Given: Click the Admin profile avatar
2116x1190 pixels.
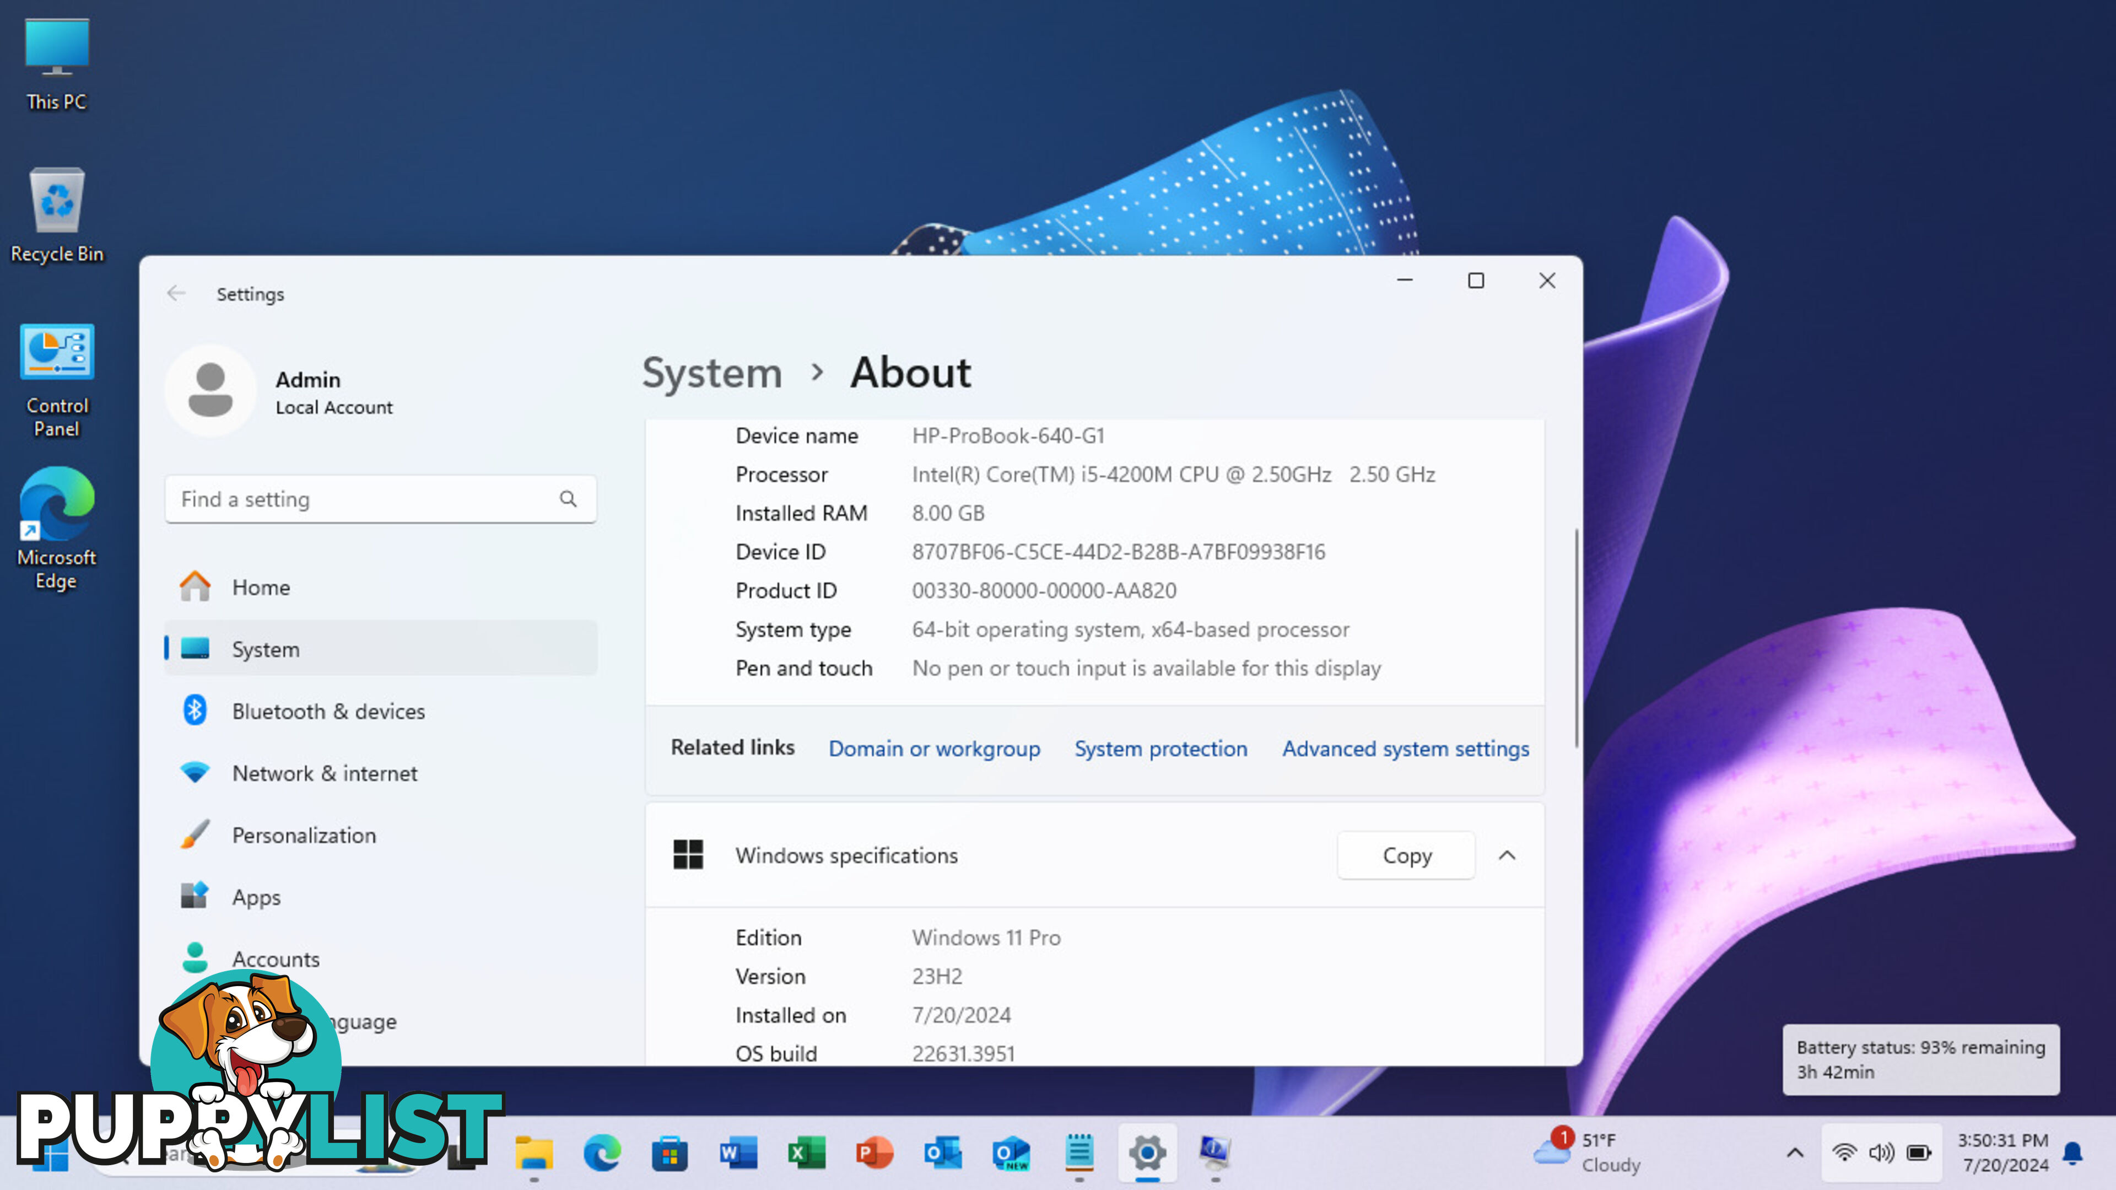Looking at the screenshot, I should point(210,390).
